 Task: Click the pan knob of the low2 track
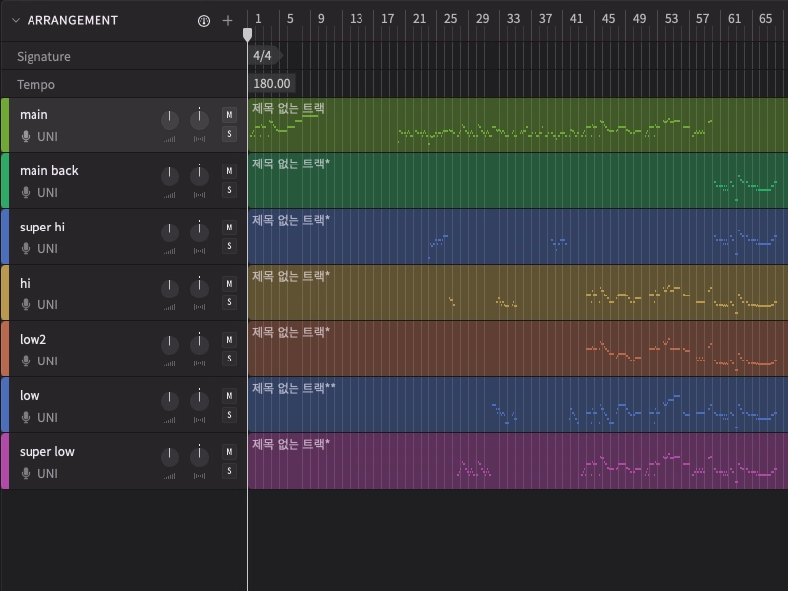[200, 344]
